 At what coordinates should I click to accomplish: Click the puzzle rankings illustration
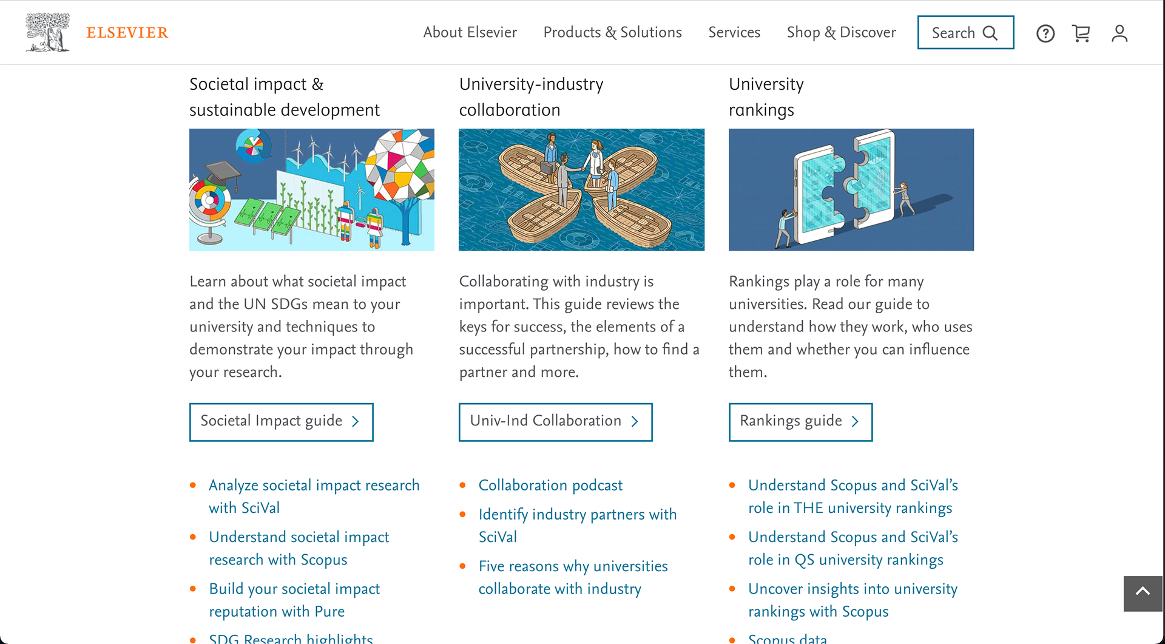click(x=851, y=190)
